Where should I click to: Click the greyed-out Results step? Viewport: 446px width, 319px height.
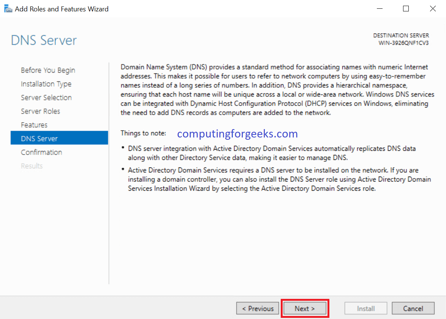click(32, 166)
